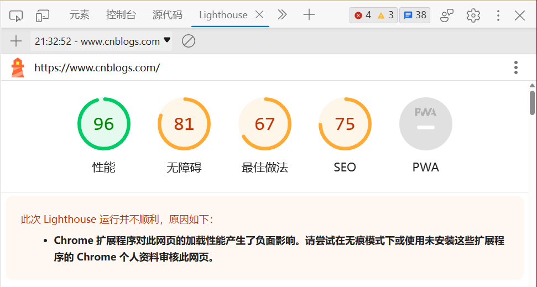Jump to the SEO score gauge 75
537x287 pixels.
[x=345, y=124]
